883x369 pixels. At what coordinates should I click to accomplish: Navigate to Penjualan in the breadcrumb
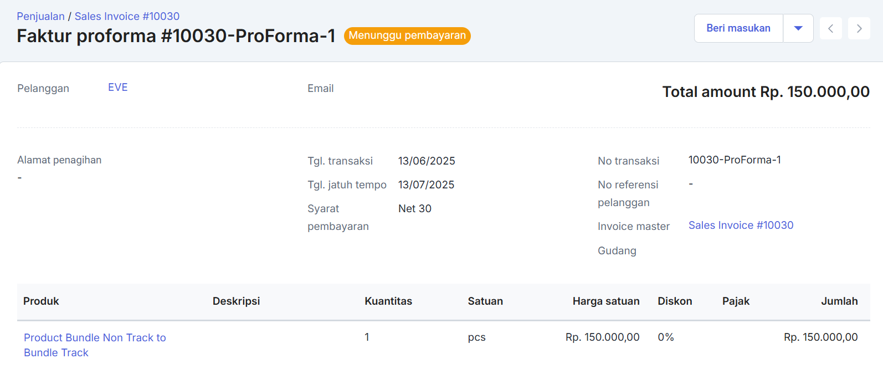[x=40, y=16]
